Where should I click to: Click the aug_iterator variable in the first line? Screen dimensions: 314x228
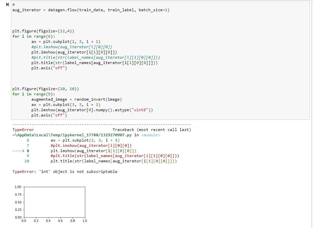[x=24, y=10]
